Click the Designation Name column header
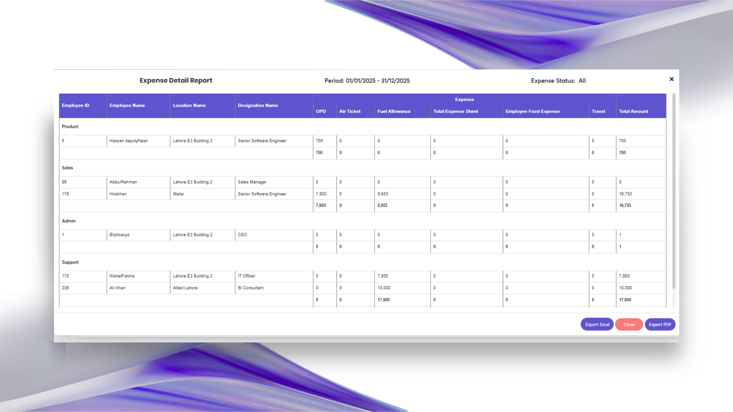Image resolution: width=733 pixels, height=412 pixels. pos(258,105)
